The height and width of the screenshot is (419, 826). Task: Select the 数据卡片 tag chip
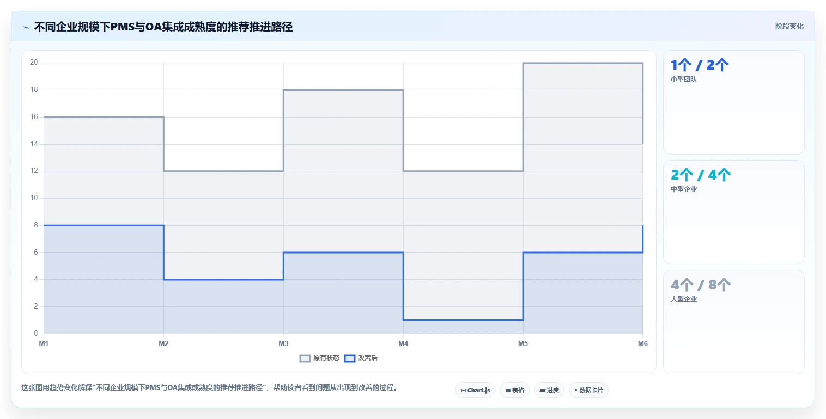588,390
